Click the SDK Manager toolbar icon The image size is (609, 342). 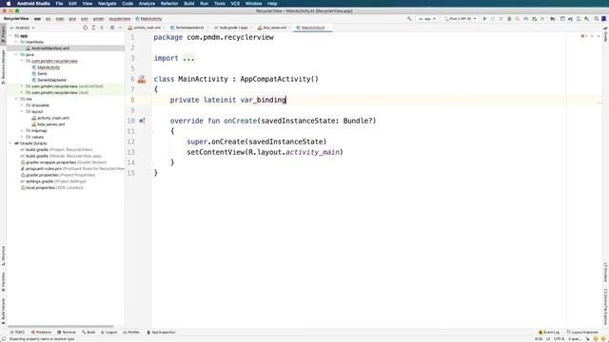tap(586, 19)
